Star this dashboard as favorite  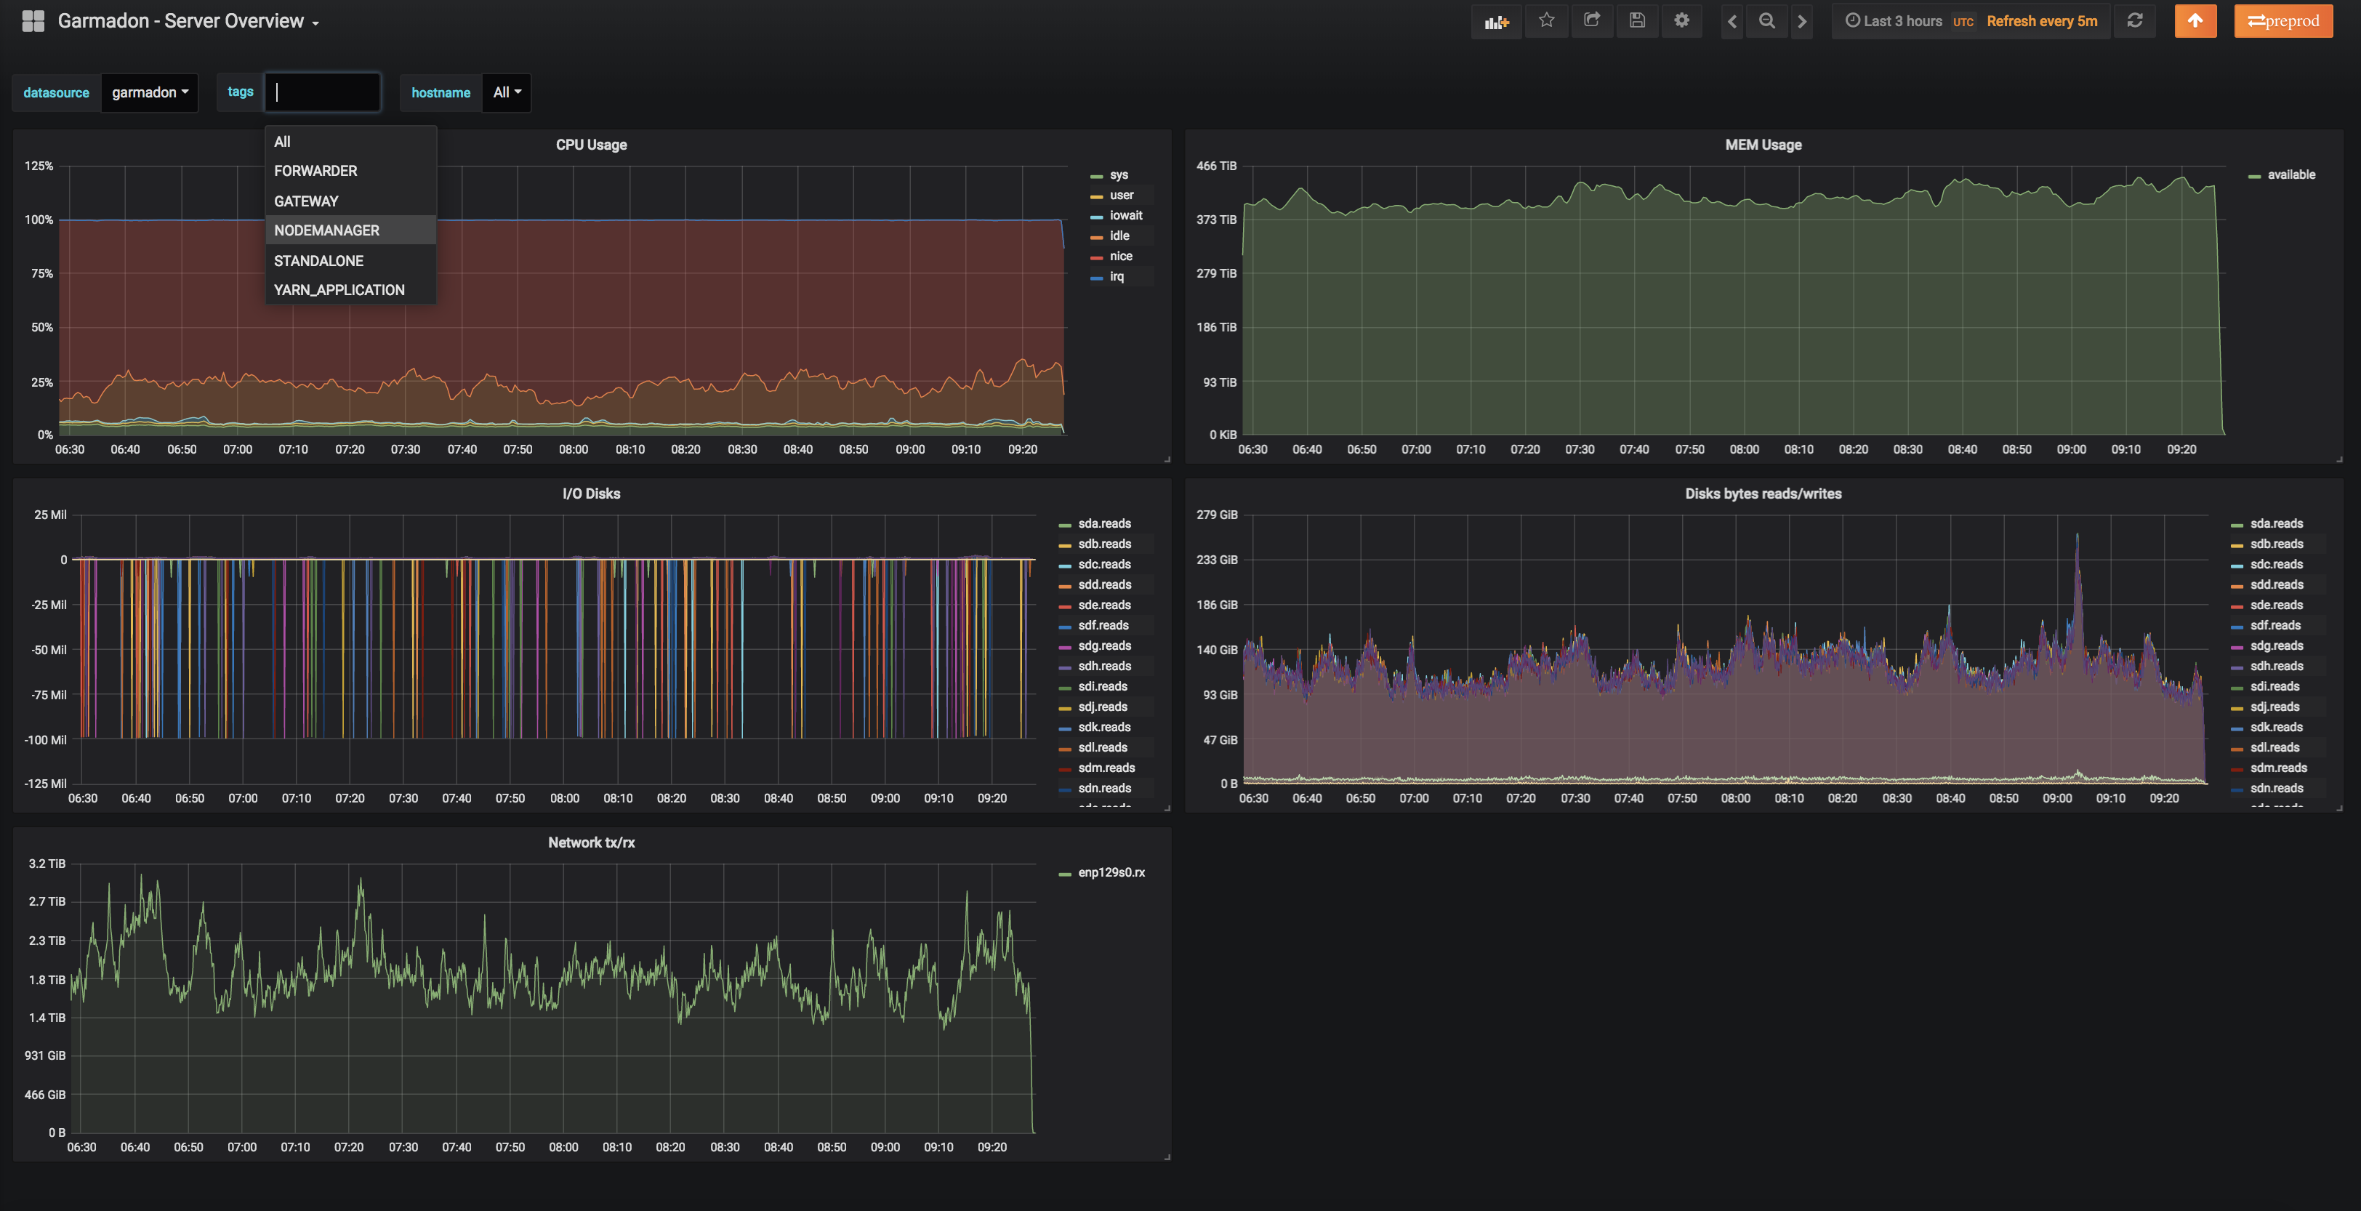(x=1546, y=20)
